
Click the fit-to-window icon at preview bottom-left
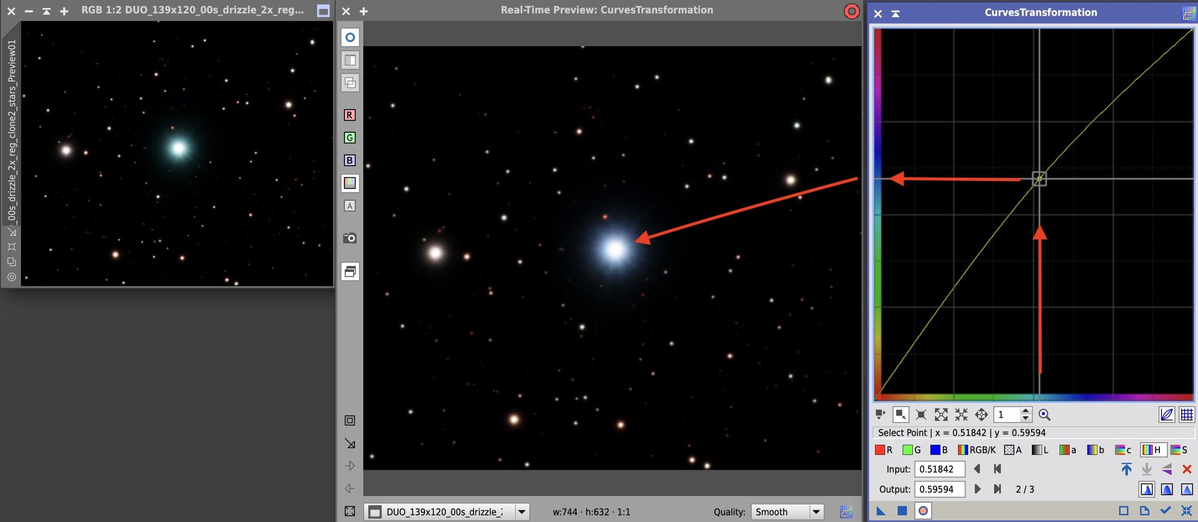coord(350,511)
